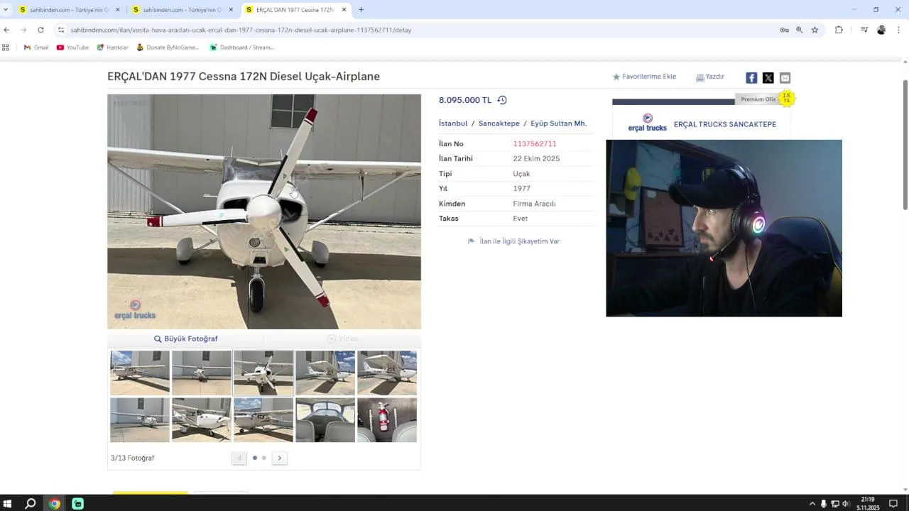
Task: Close the ERÇAL'DAN 1977 Cessna tab
Action: [x=344, y=10]
